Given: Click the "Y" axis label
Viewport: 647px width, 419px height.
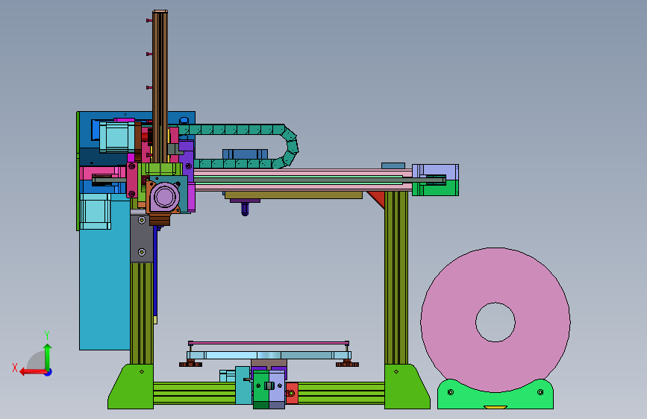Looking at the screenshot, I should [47, 335].
